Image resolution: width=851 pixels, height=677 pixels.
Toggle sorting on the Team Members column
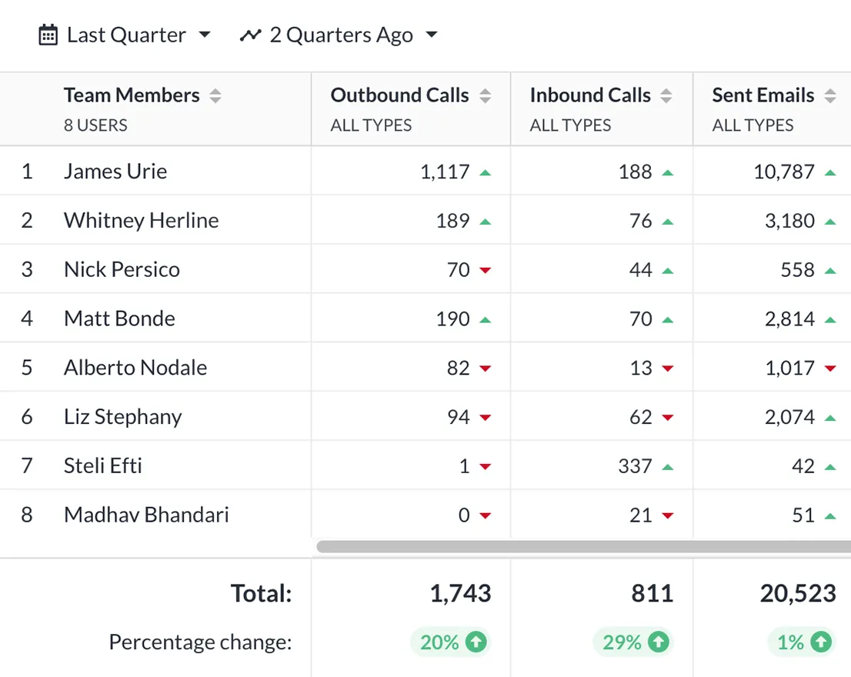(x=215, y=95)
